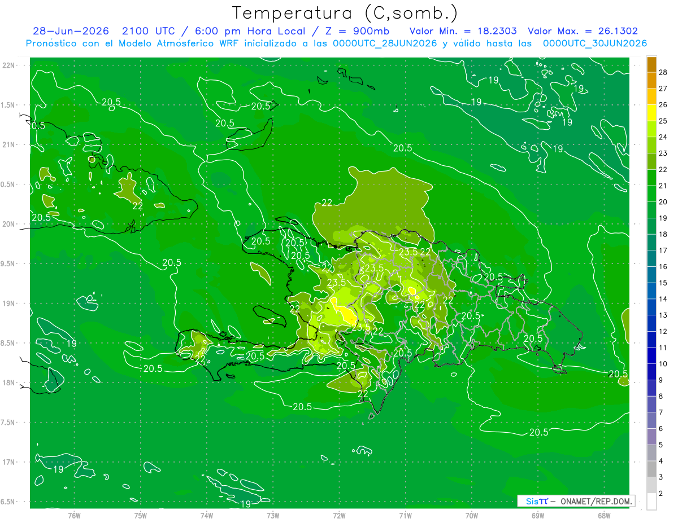Click yellow color bar segment between 25 and 26
The width and height of the screenshot is (678, 523).
pyautogui.click(x=651, y=113)
